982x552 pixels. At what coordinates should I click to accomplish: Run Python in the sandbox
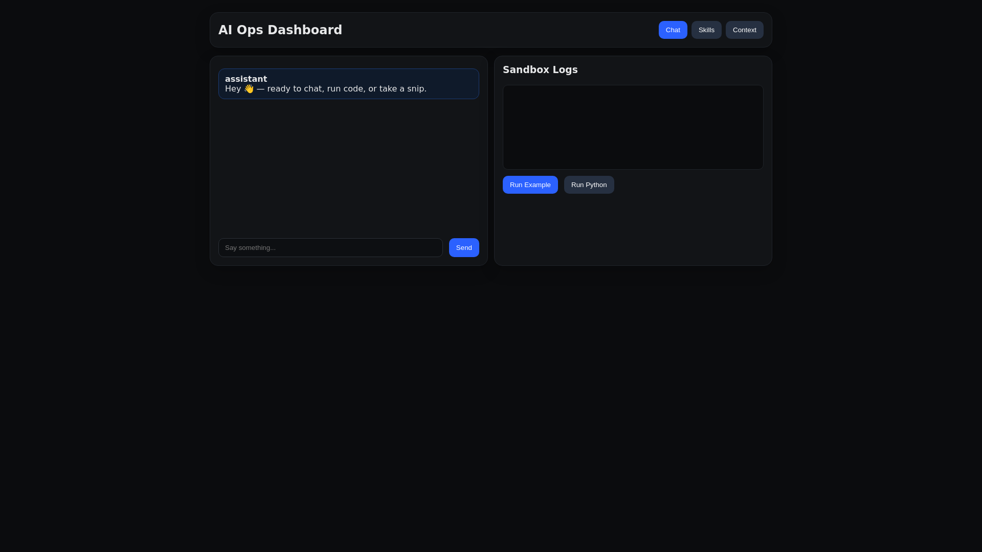click(x=589, y=185)
